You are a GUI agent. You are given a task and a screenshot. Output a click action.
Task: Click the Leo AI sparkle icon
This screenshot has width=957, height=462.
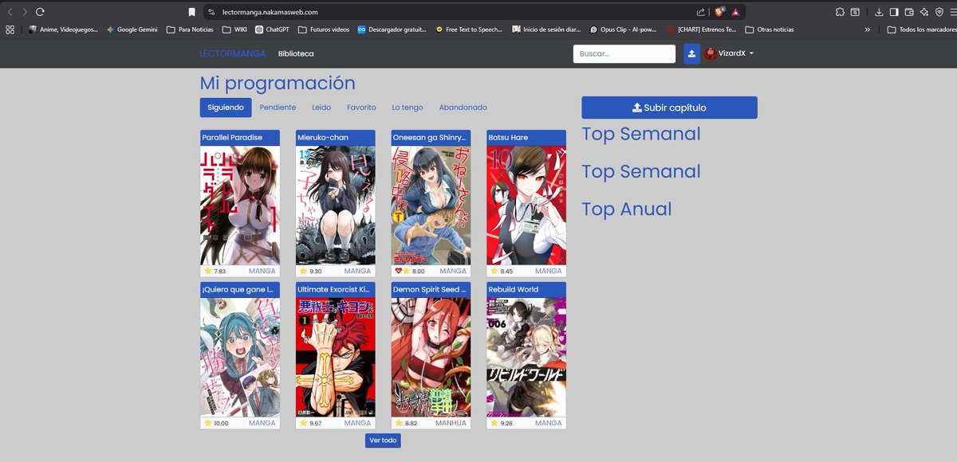coord(924,12)
